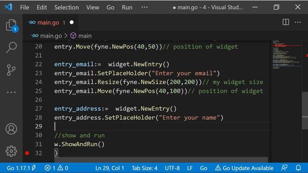This screenshot has height=173, width=308.
Task: Open editor More Actions ellipsis
Action: [298, 22]
